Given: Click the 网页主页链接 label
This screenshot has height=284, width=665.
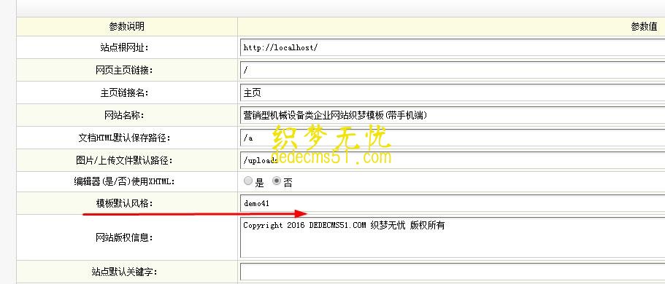Looking at the screenshot, I should tap(125, 70).
